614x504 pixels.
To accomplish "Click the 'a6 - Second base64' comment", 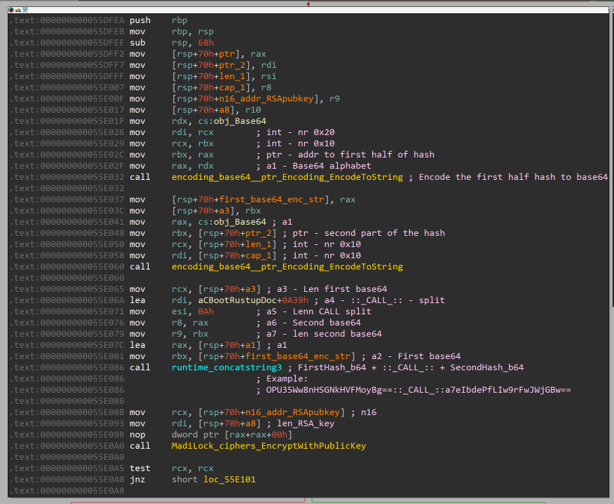I will 313,323.
